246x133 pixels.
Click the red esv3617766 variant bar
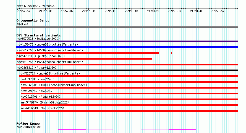131,65
